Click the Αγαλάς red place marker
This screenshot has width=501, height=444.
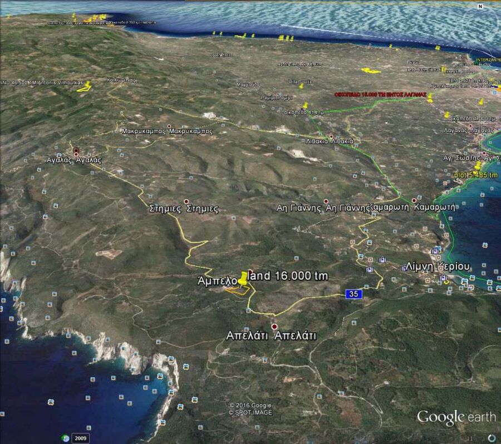click(76, 151)
